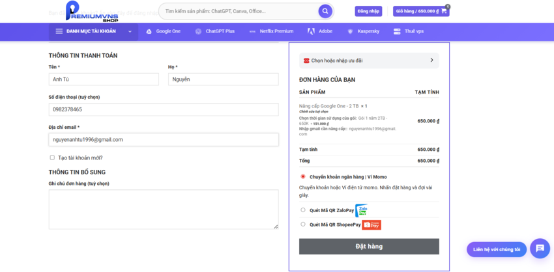Screen dimensions: 554x272
Task: Click the ĐƠN HÀNG CỦA BẠN heading
Action: pyautogui.click(x=327, y=80)
